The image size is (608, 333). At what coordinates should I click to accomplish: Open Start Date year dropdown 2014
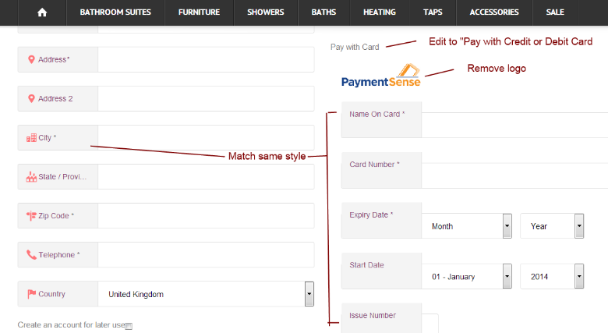(x=552, y=276)
